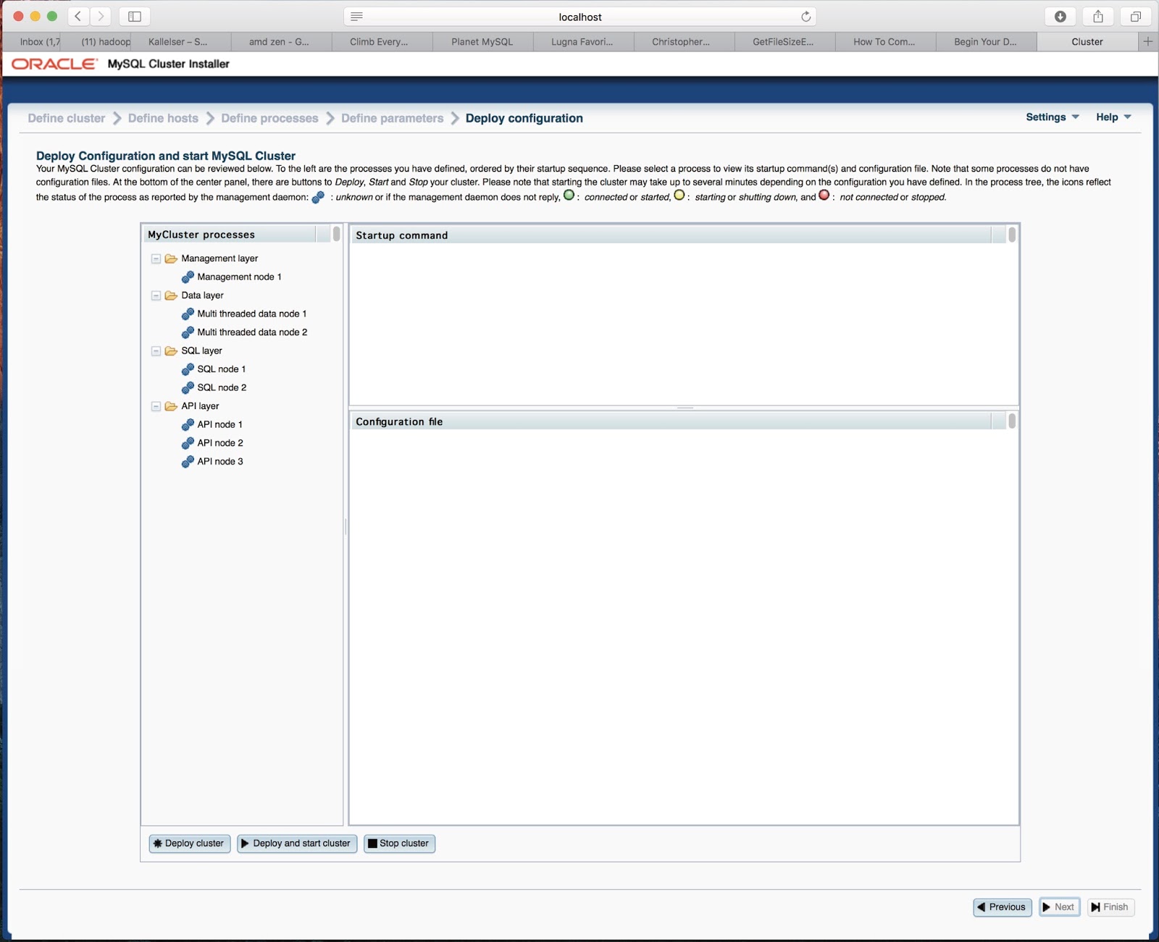Select Multi threaded data node 1
This screenshot has width=1159, height=942.
[x=252, y=314]
